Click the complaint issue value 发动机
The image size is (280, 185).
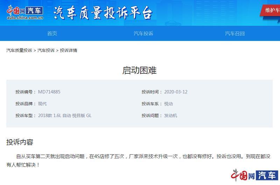point(171,116)
